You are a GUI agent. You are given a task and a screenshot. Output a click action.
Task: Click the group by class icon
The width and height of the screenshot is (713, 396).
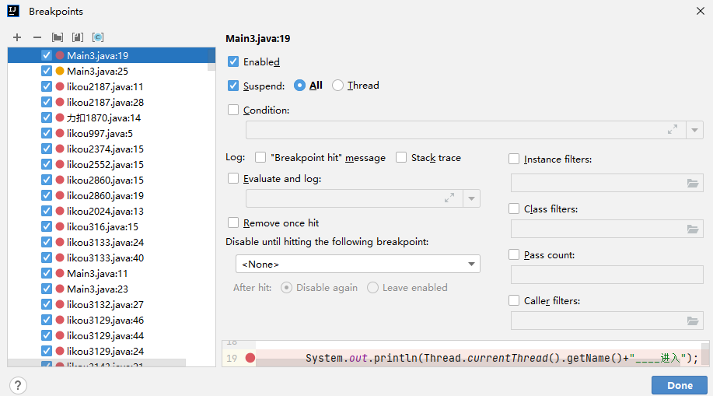[98, 37]
